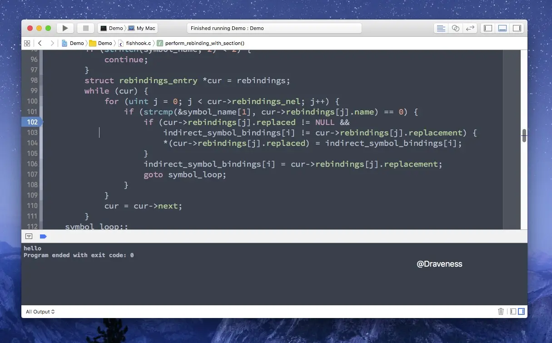Open Demo folder in jump bar

click(x=101, y=43)
